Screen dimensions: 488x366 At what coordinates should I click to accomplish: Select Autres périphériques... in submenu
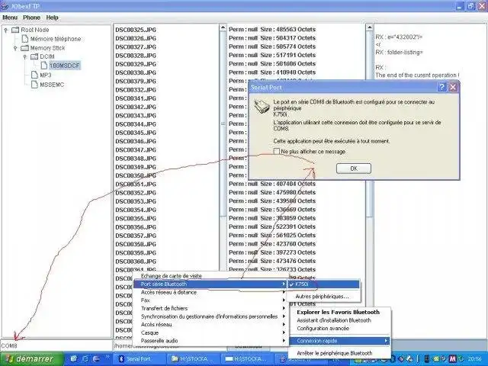click(x=323, y=297)
